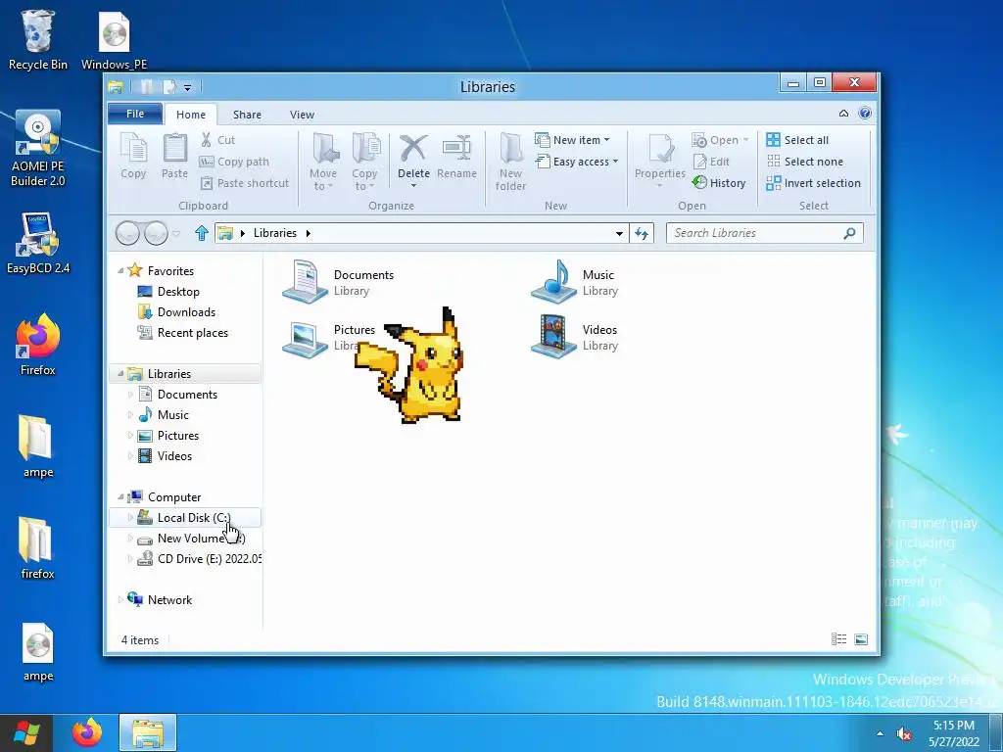Click the Open ribbon command

point(720,140)
